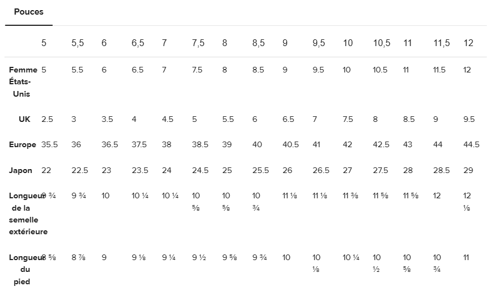Click outsole length 11 ⅜ cell
Image resolution: width=489 pixels, height=291 pixels.
350,195
